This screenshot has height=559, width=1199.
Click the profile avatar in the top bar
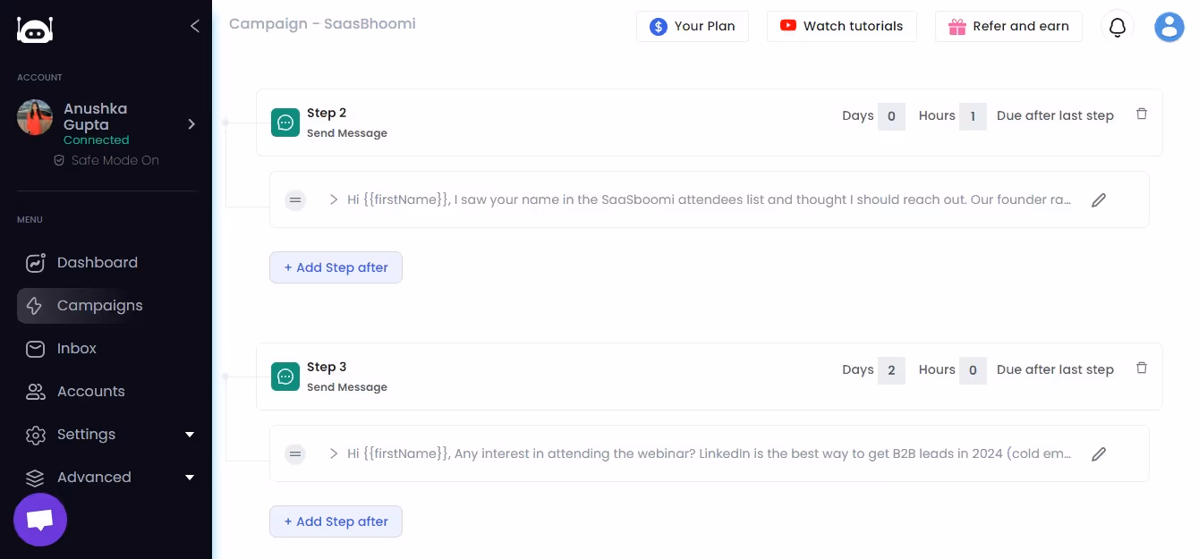(x=1169, y=27)
